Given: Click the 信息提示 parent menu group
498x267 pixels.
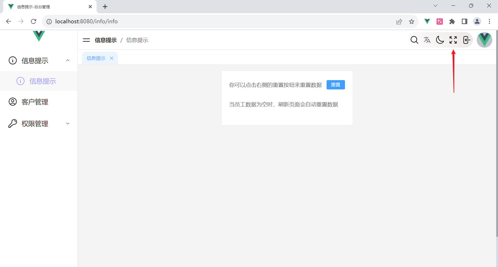Looking at the screenshot, I should click(x=39, y=60).
